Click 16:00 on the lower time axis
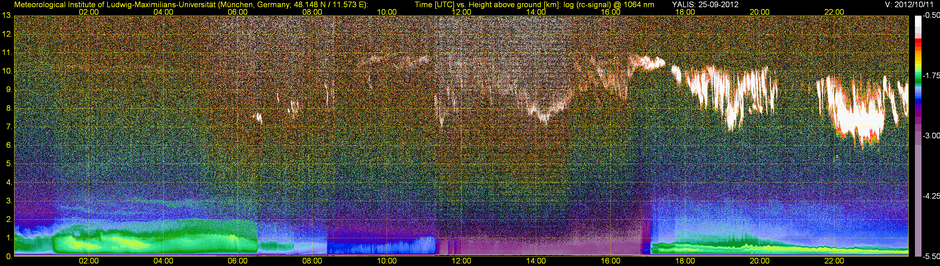This screenshot has height=266, width=940. pyautogui.click(x=610, y=261)
